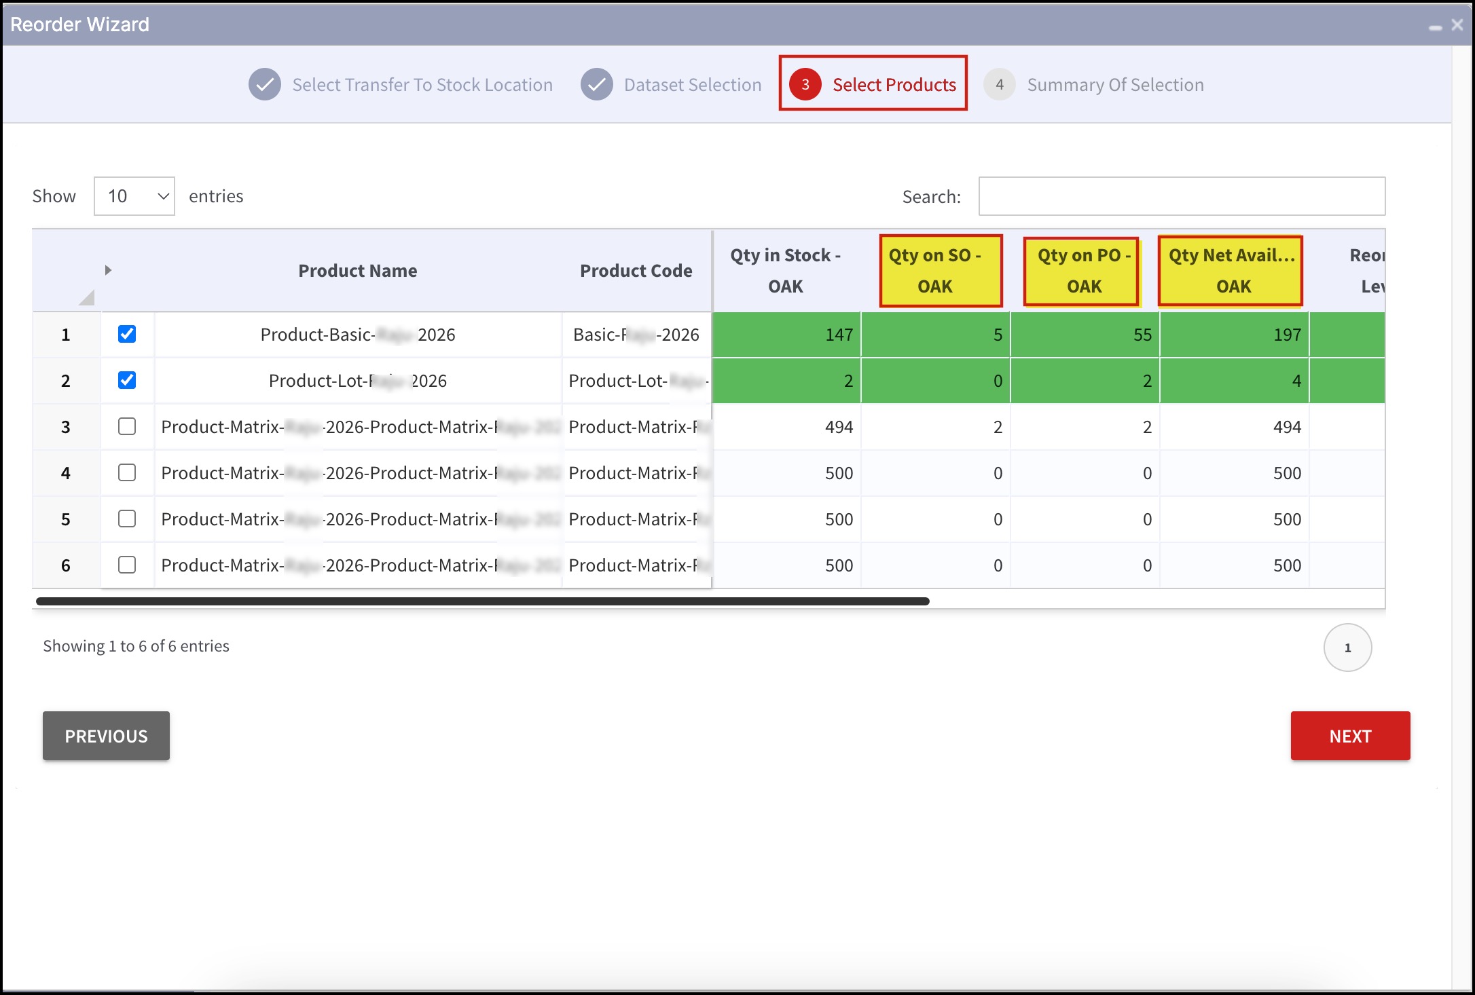Click the NEXT button
This screenshot has height=995, width=1475.
pos(1349,736)
